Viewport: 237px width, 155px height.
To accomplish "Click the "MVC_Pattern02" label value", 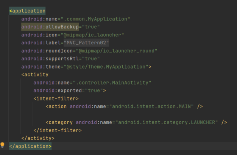I will [86, 43].
